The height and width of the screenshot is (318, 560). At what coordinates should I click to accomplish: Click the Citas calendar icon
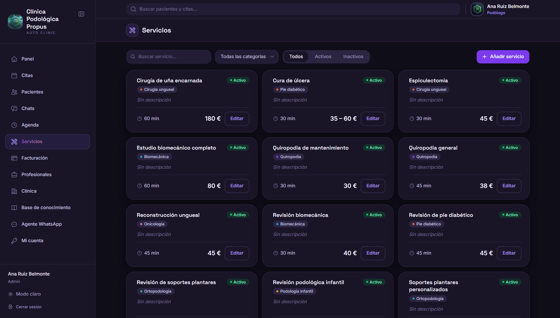point(14,76)
